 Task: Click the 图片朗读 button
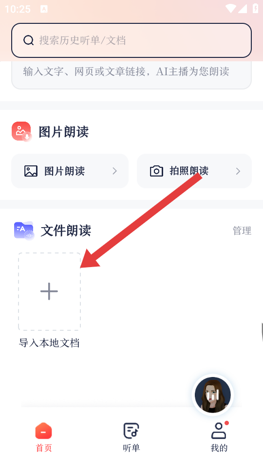coord(70,171)
